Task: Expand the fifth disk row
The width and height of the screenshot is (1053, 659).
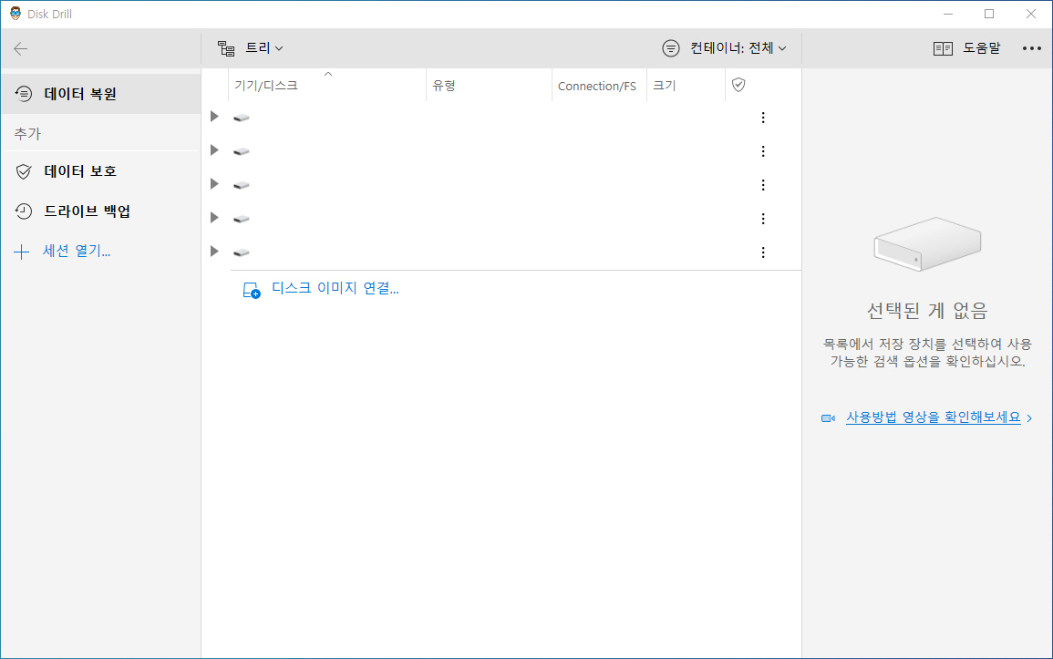Action: (x=214, y=251)
